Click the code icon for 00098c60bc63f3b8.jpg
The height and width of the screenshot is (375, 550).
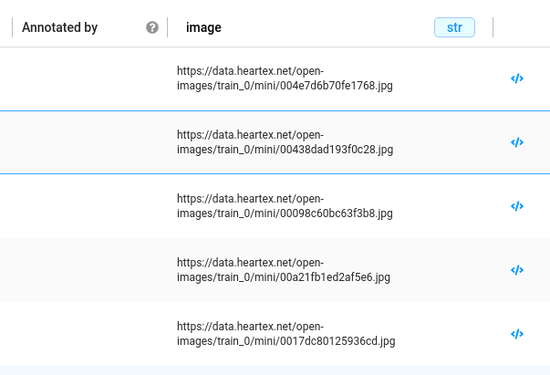pos(517,206)
